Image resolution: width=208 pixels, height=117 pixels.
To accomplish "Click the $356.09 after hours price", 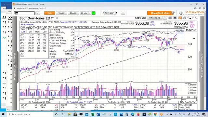I will coord(142,23).
